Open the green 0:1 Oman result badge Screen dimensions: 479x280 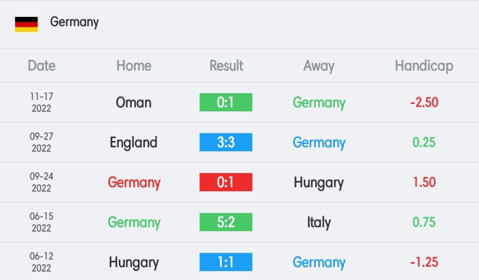pos(226,102)
